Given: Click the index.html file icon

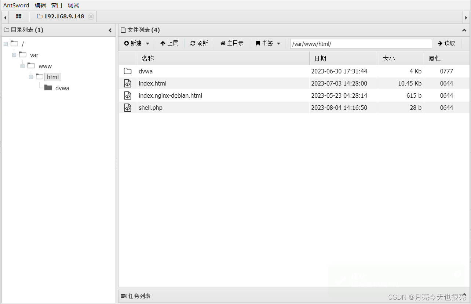Looking at the screenshot, I should [128, 83].
